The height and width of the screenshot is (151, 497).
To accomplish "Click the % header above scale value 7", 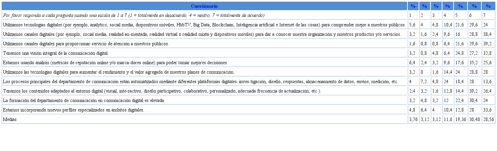I will tap(488, 6).
